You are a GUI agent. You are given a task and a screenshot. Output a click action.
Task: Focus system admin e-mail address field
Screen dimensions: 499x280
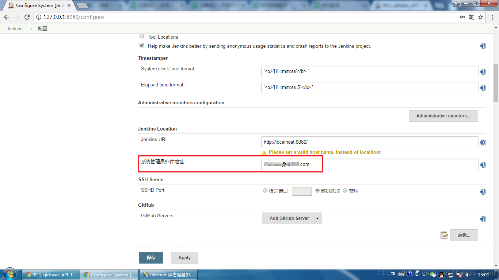point(370,164)
